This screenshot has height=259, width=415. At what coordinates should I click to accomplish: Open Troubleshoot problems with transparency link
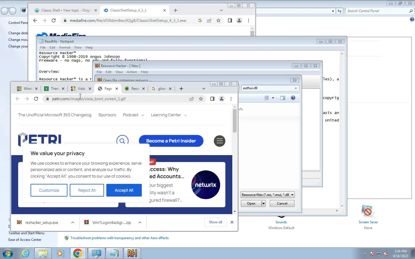pyautogui.click(x=119, y=238)
